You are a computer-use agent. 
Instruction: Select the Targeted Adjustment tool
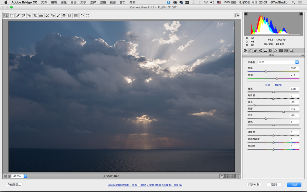click(x=29, y=16)
